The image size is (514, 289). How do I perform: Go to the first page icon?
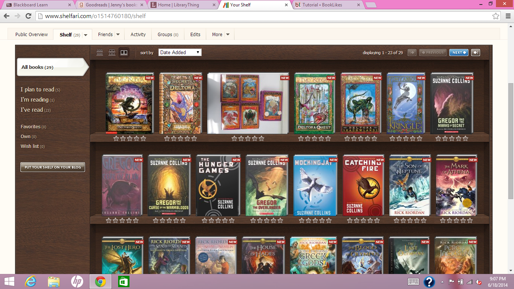[x=412, y=52]
